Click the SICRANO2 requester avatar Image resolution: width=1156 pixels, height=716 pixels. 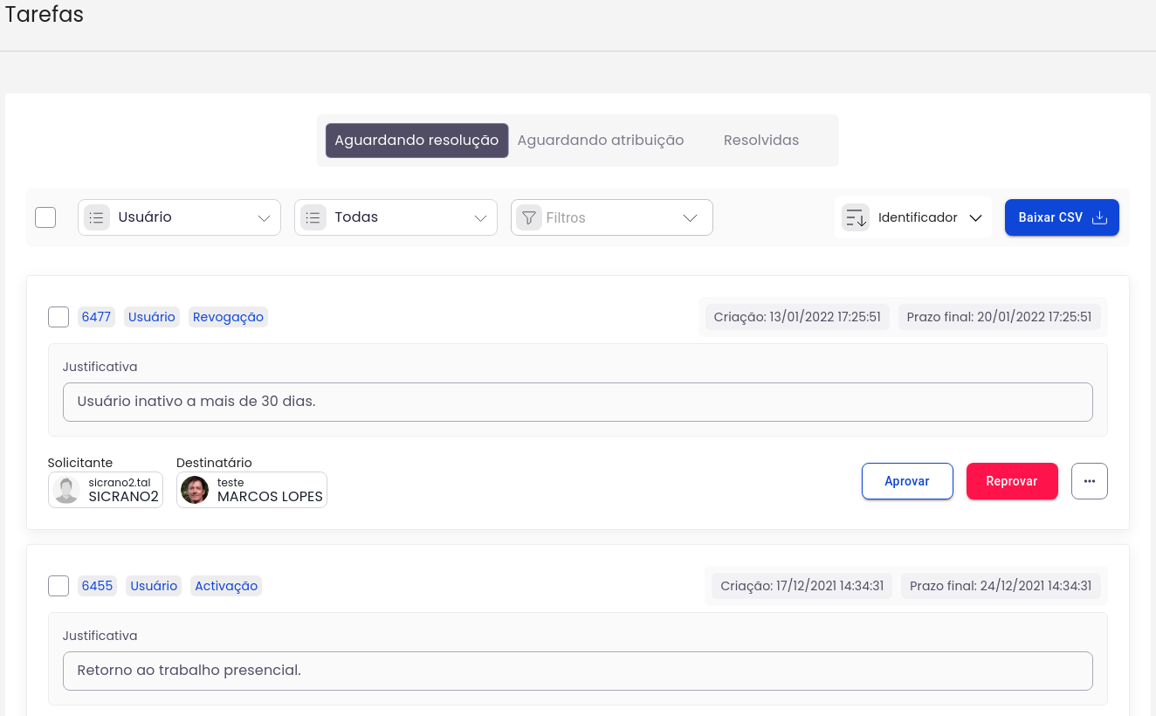(x=66, y=490)
